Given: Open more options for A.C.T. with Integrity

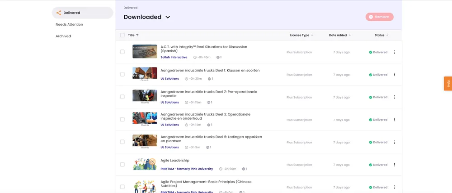Looking at the screenshot, I should (x=394, y=52).
